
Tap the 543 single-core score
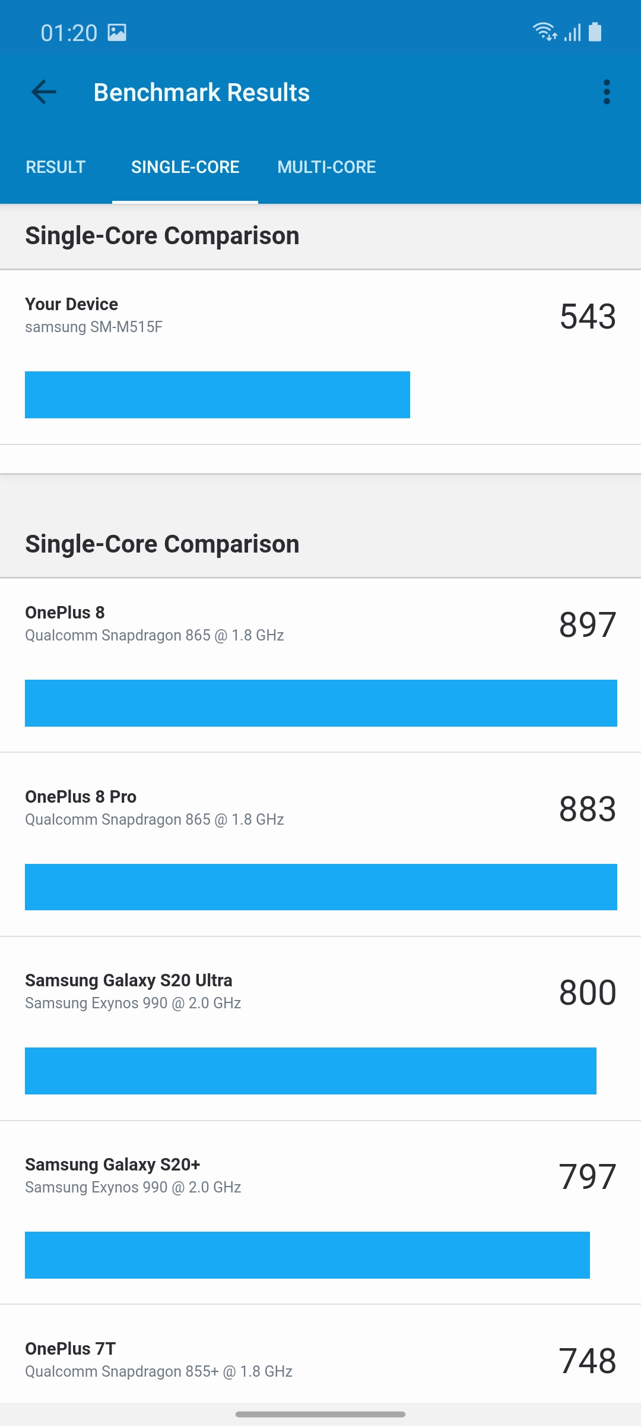[x=588, y=316]
